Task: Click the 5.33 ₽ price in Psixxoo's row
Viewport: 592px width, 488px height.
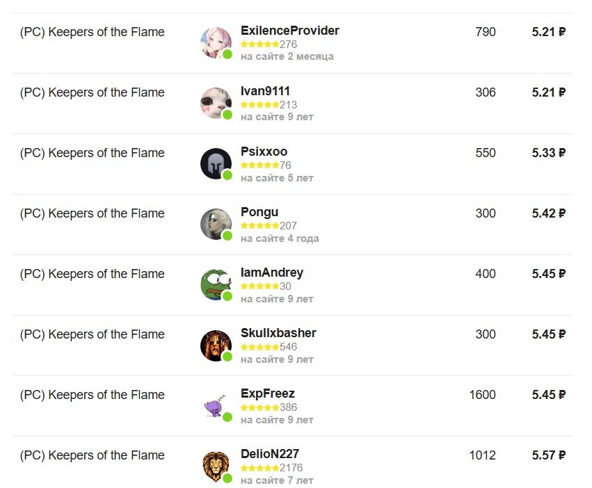Action: coord(548,153)
